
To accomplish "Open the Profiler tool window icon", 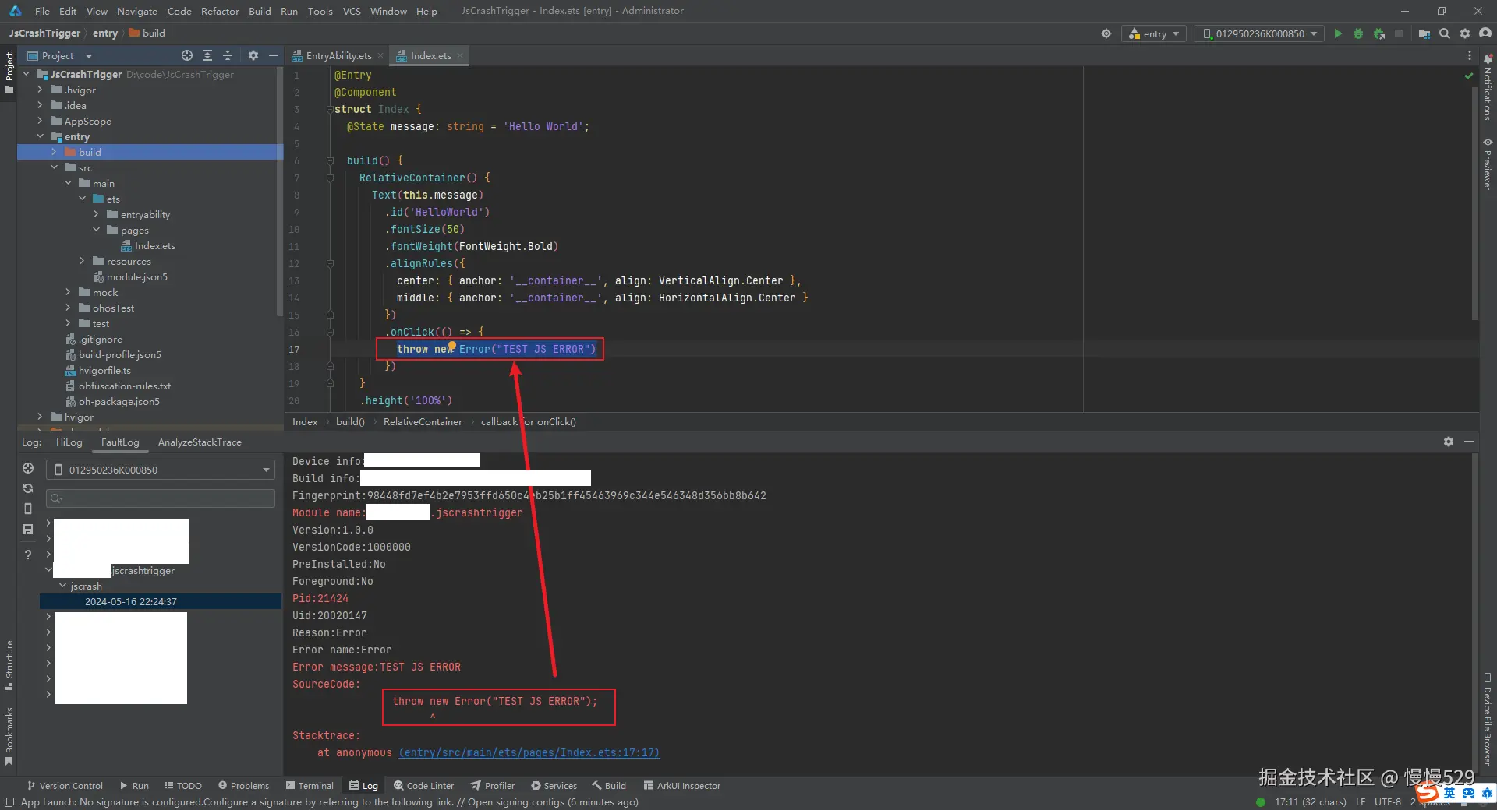I will click(x=493, y=785).
